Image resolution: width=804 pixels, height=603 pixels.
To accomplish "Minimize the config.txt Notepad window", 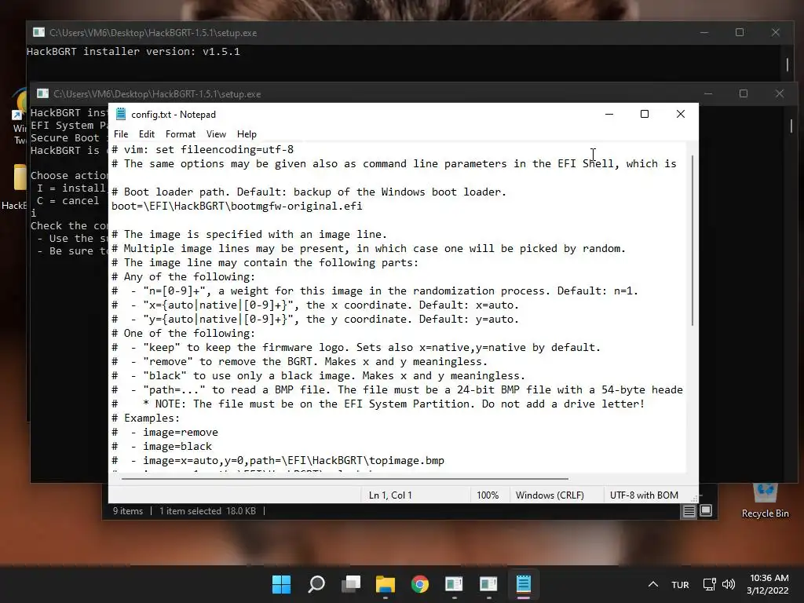I will pyautogui.click(x=609, y=114).
